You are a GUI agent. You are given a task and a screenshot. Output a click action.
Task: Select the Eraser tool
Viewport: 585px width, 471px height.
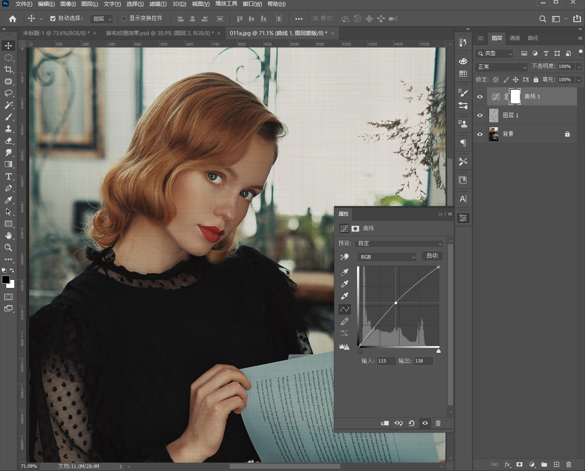[x=8, y=141]
